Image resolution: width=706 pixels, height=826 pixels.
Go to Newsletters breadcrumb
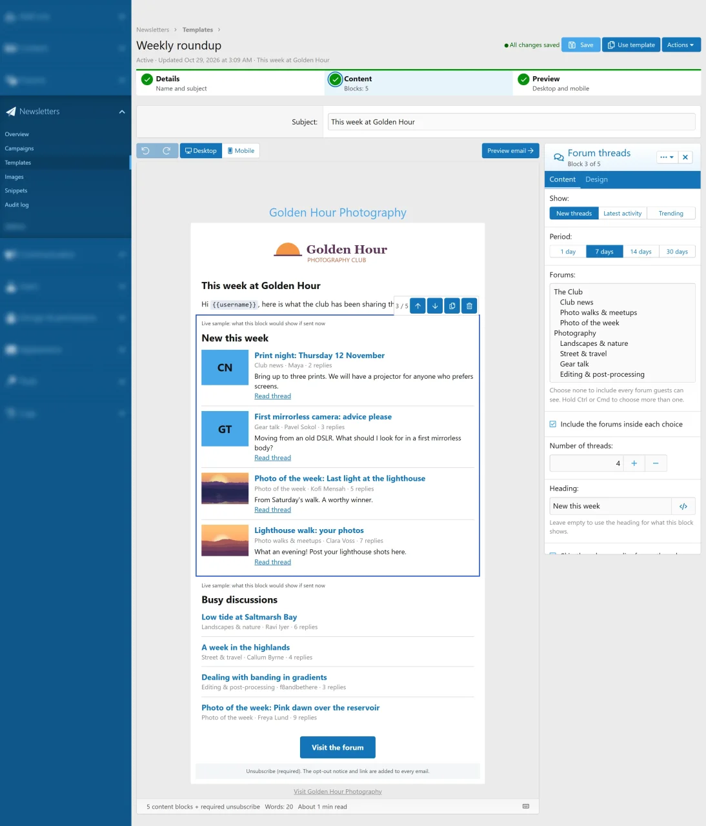(152, 30)
